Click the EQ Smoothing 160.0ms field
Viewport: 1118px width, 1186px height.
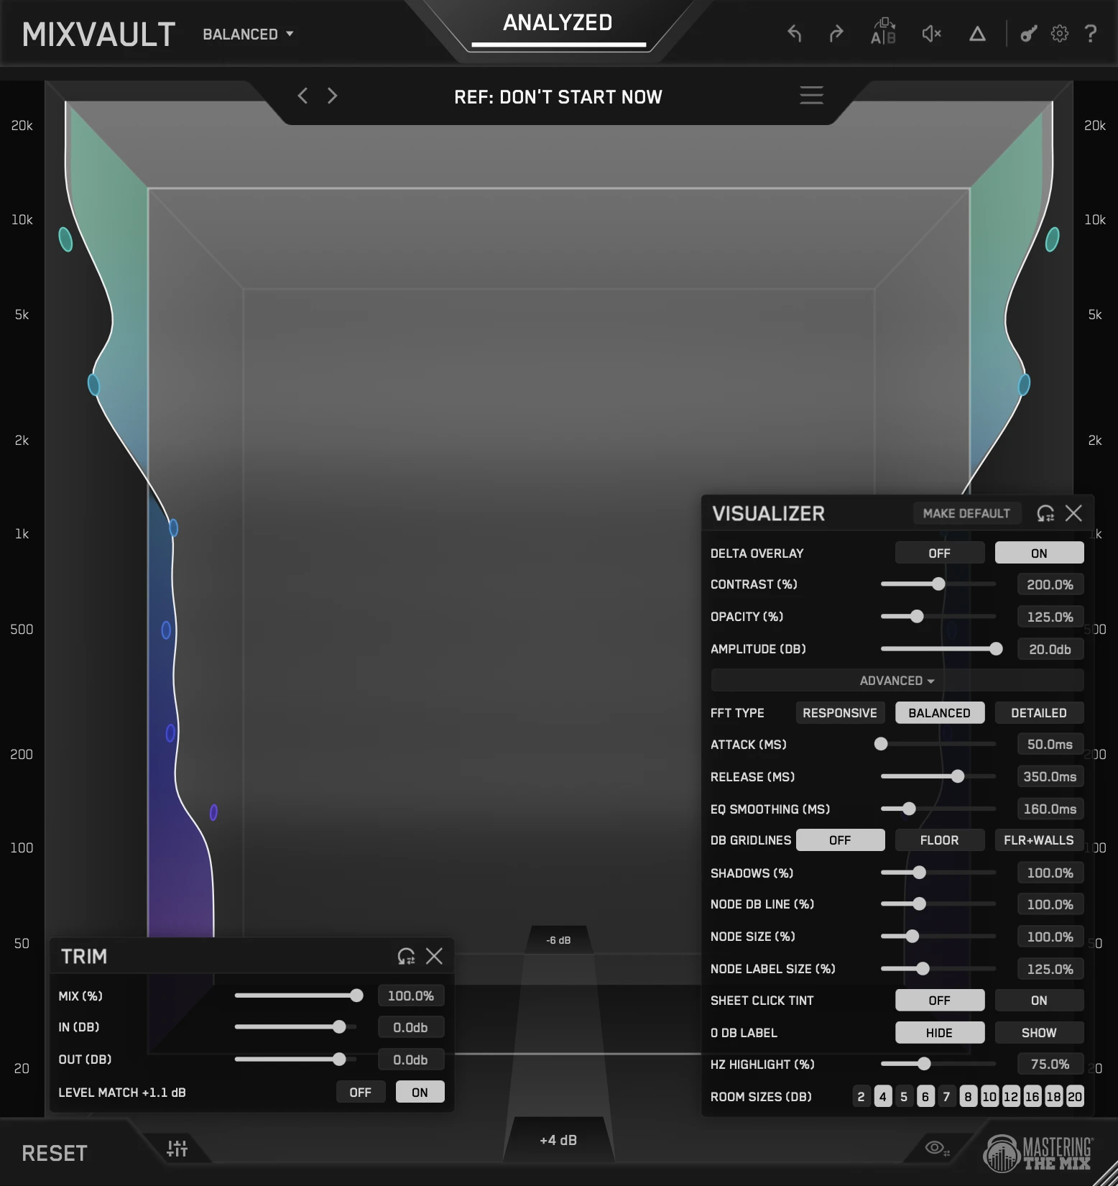pos(1050,809)
